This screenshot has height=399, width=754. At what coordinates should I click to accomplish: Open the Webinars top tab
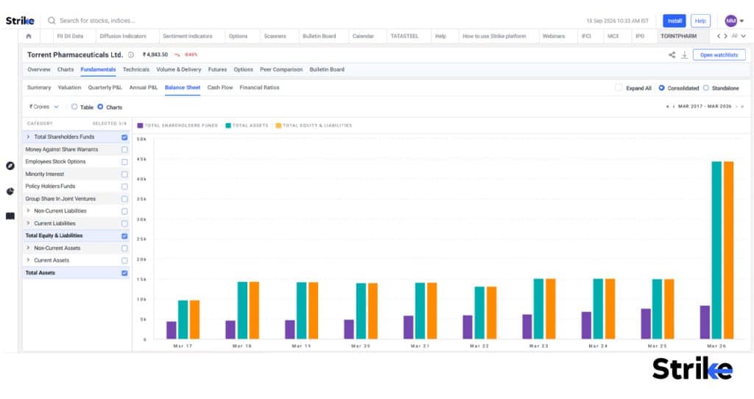[554, 36]
